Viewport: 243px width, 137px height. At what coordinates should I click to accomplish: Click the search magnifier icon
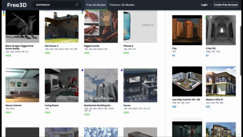pyautogui.click(x=77, y=5)
